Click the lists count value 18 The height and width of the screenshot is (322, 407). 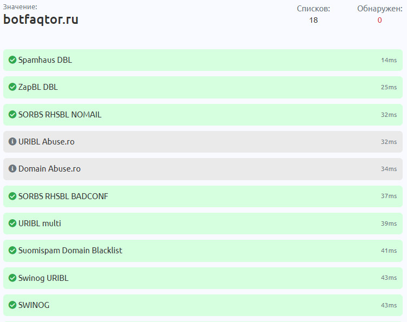(x=313, y=20)
